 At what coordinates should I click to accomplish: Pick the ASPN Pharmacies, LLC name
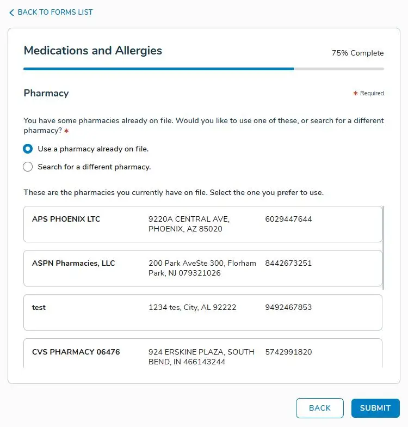(x=73, y=264)
